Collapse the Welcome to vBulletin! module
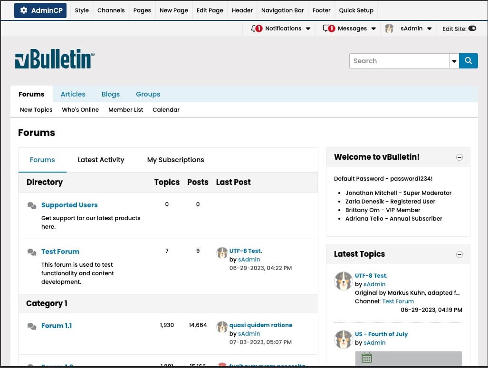The image size is (488, 368). (x=459, y=157)
